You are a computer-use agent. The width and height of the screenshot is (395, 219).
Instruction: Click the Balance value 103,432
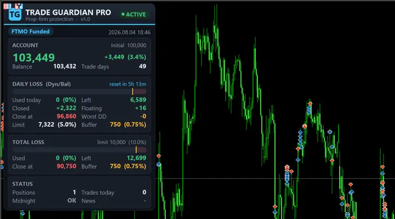65,66
